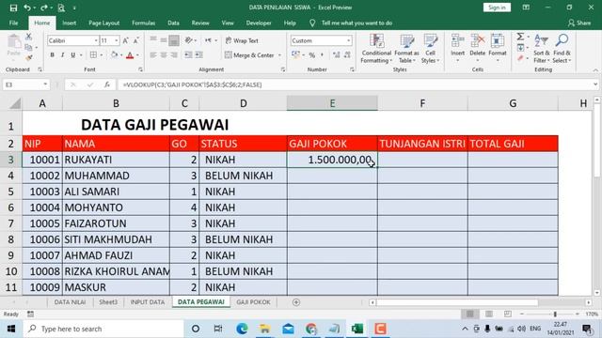Click Merge & Center button
The height and width of the screenshot is (338, 602).
pyautogui.click(x=249, y=55)
